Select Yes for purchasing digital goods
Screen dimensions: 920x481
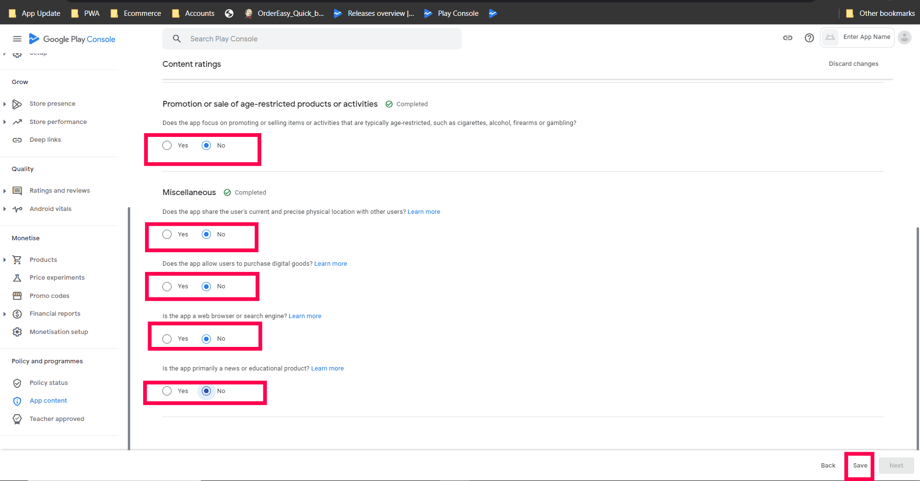pyautogui.click(x=167, y=286)
